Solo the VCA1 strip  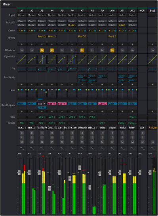coord(143,138)
